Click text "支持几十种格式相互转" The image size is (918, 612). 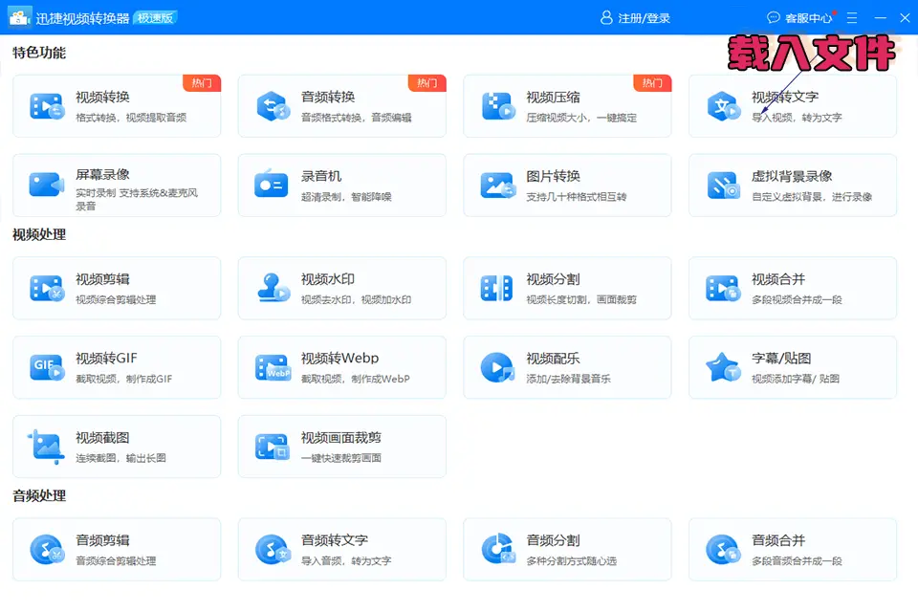coord(576,197)
